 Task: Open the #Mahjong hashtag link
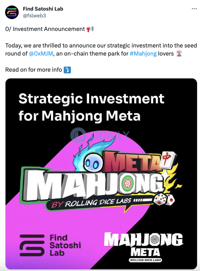(x=143, y=53)
